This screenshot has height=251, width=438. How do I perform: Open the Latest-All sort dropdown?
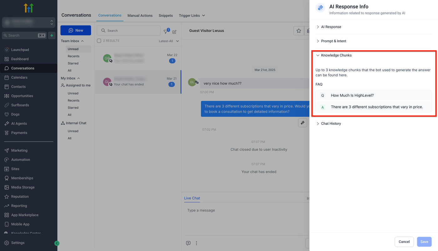(x=169, y=41)
